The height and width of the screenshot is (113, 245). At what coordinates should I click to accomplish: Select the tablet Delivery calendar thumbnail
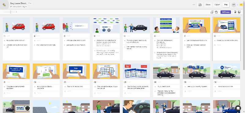(x=106, y=71)
